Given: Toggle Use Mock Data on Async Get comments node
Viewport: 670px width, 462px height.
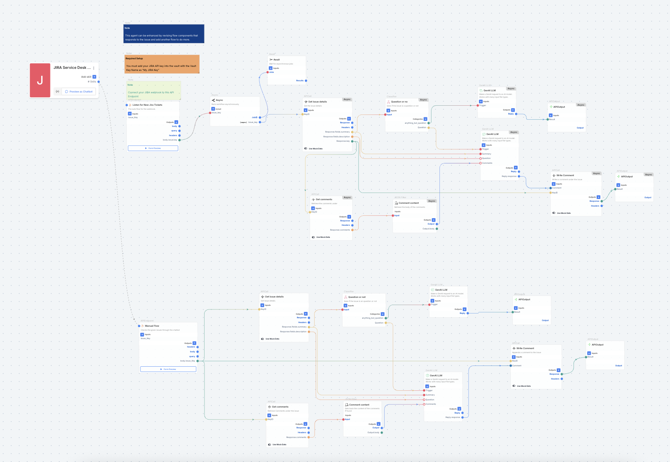Looking at the screenshot, I should point(313,237).
